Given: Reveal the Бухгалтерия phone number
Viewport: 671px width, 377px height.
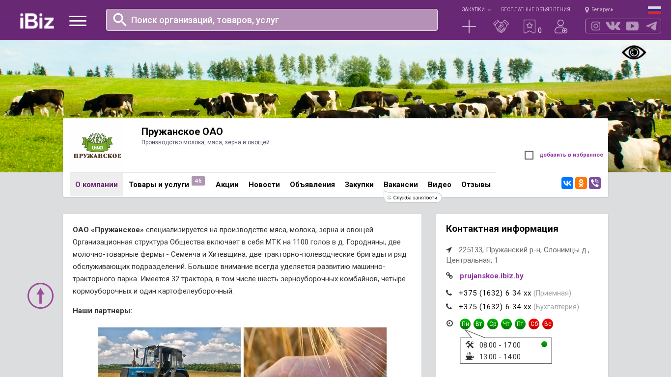Looking at the screenshot, I should pyautogui.click(x=495, y=307).
